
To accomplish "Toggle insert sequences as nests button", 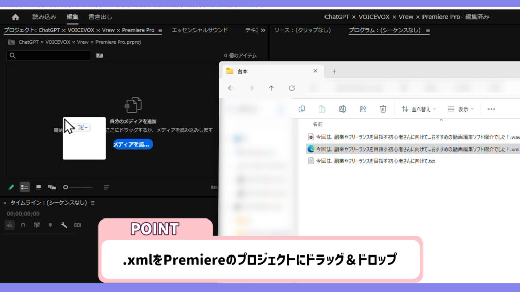I will pos(9,225).
